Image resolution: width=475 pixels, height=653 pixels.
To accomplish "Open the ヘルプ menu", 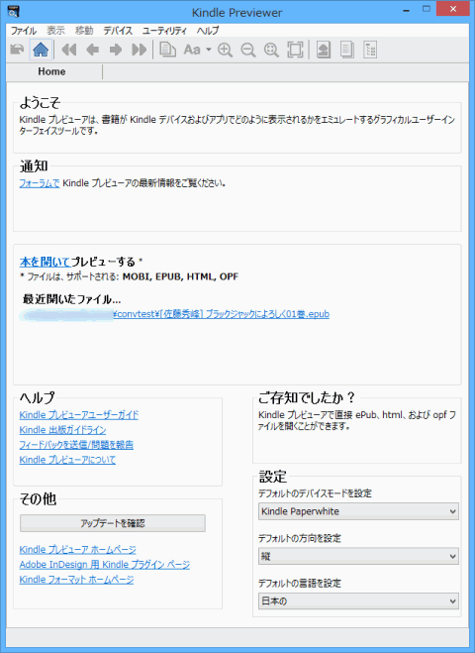I will (x=208, y=31).
